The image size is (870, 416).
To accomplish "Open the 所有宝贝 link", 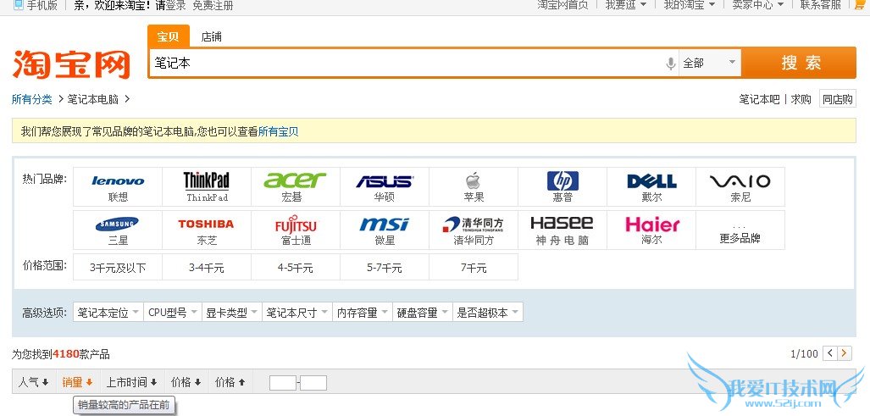I will (x=279, y=131).
